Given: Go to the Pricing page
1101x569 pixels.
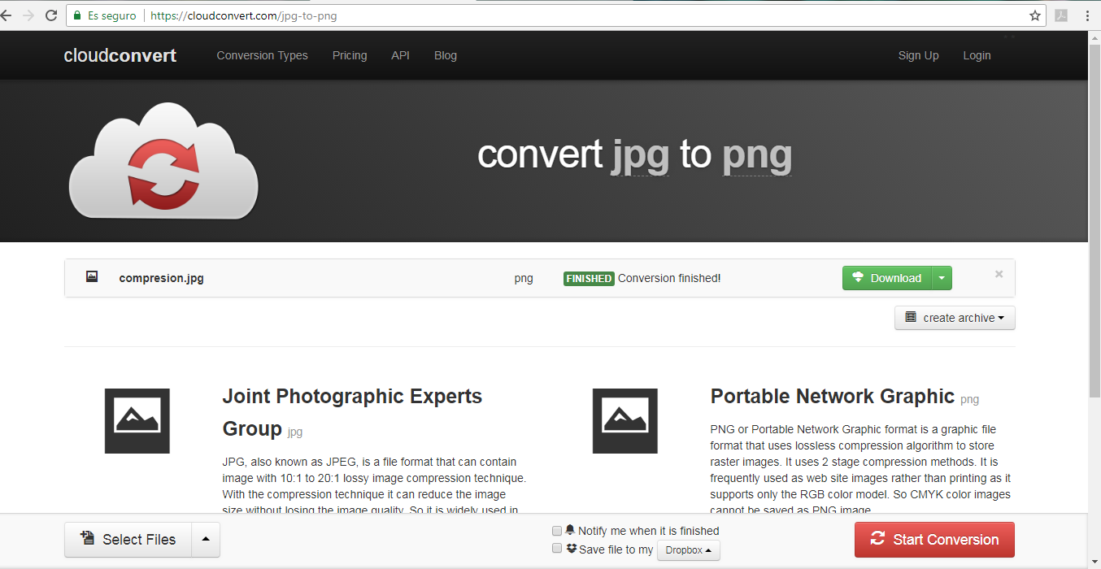Looking at the screenshot, I should (x=350, y=55).
